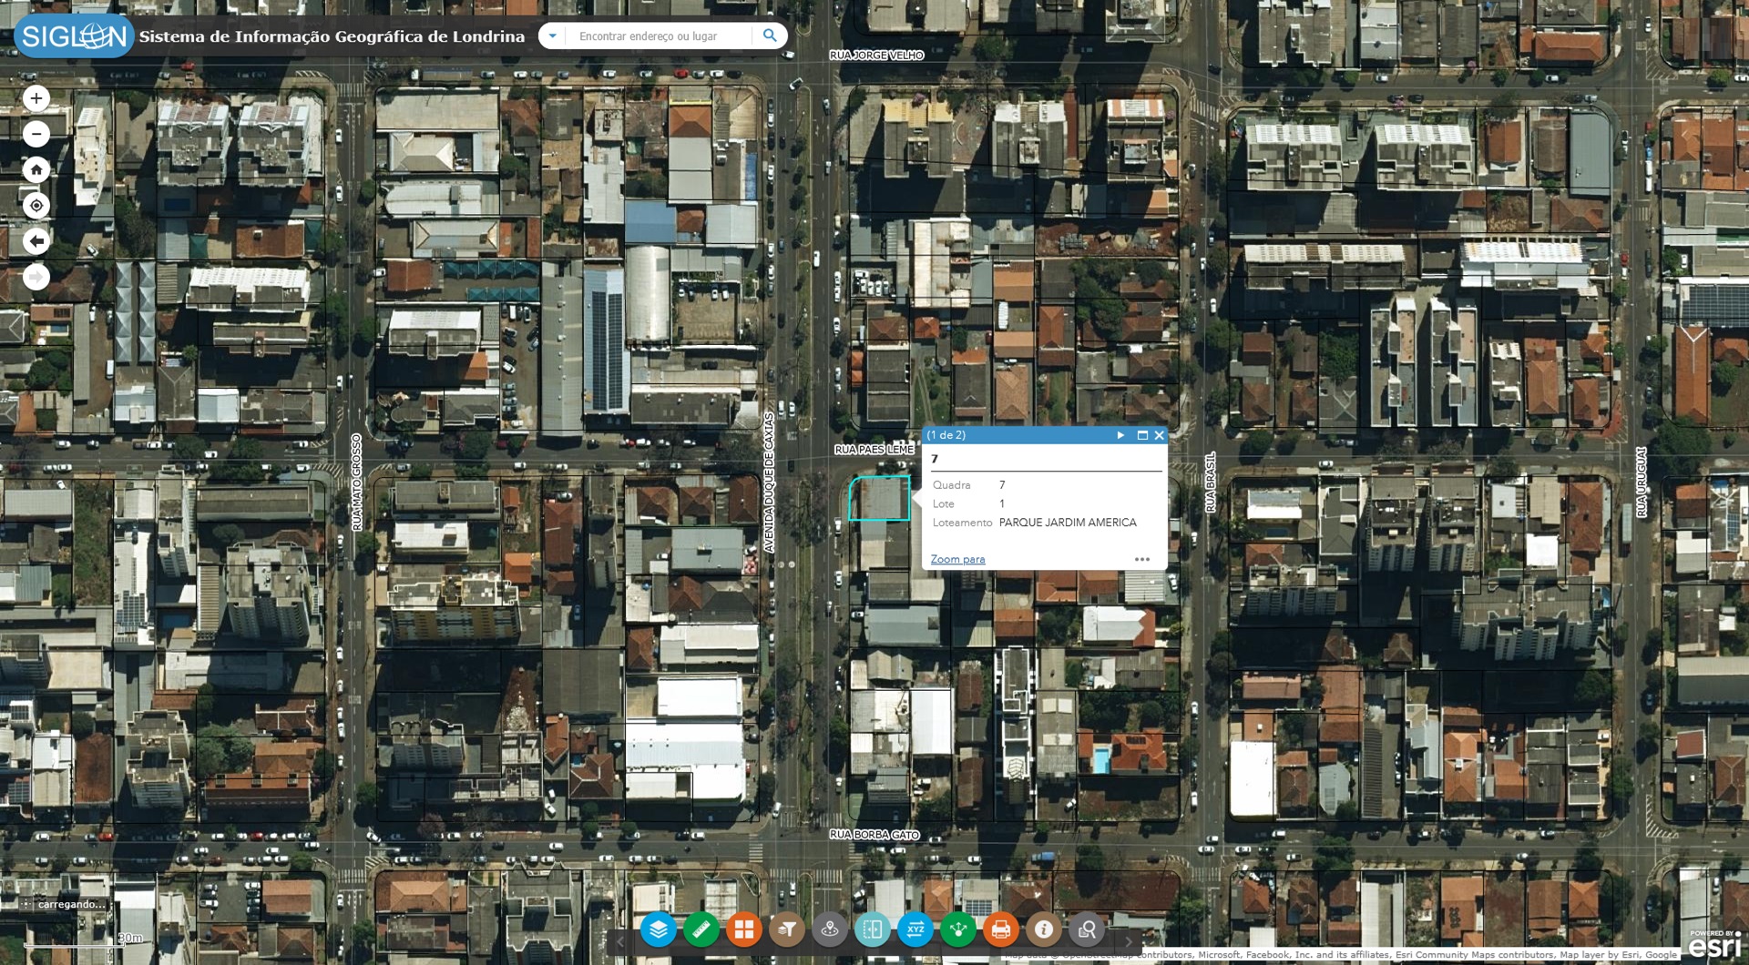Find my location with the target button
Viewport: 1749px width, 965px height.
click(x=36, y=206)
